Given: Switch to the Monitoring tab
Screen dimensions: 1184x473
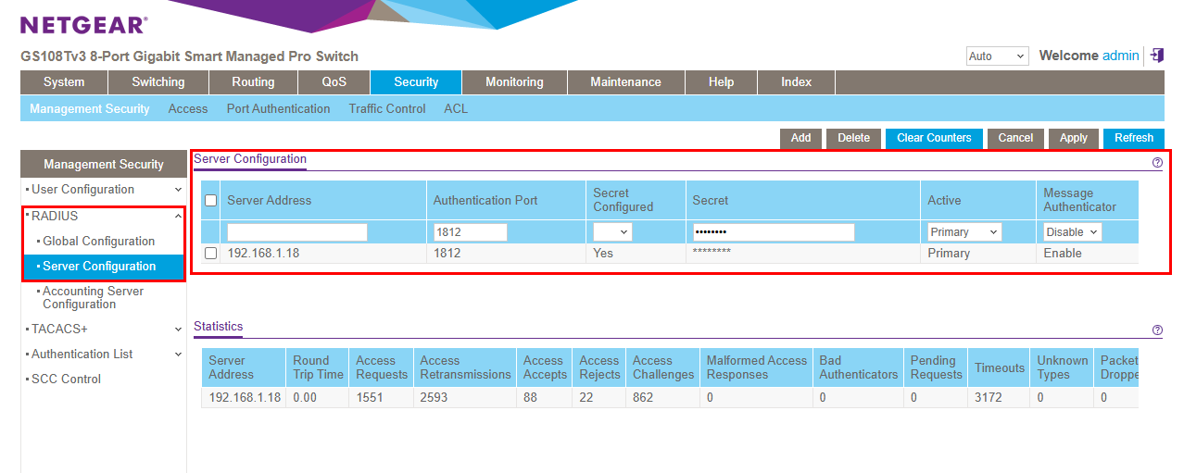Looking at the screenshot, I should [x=514, y=82].
